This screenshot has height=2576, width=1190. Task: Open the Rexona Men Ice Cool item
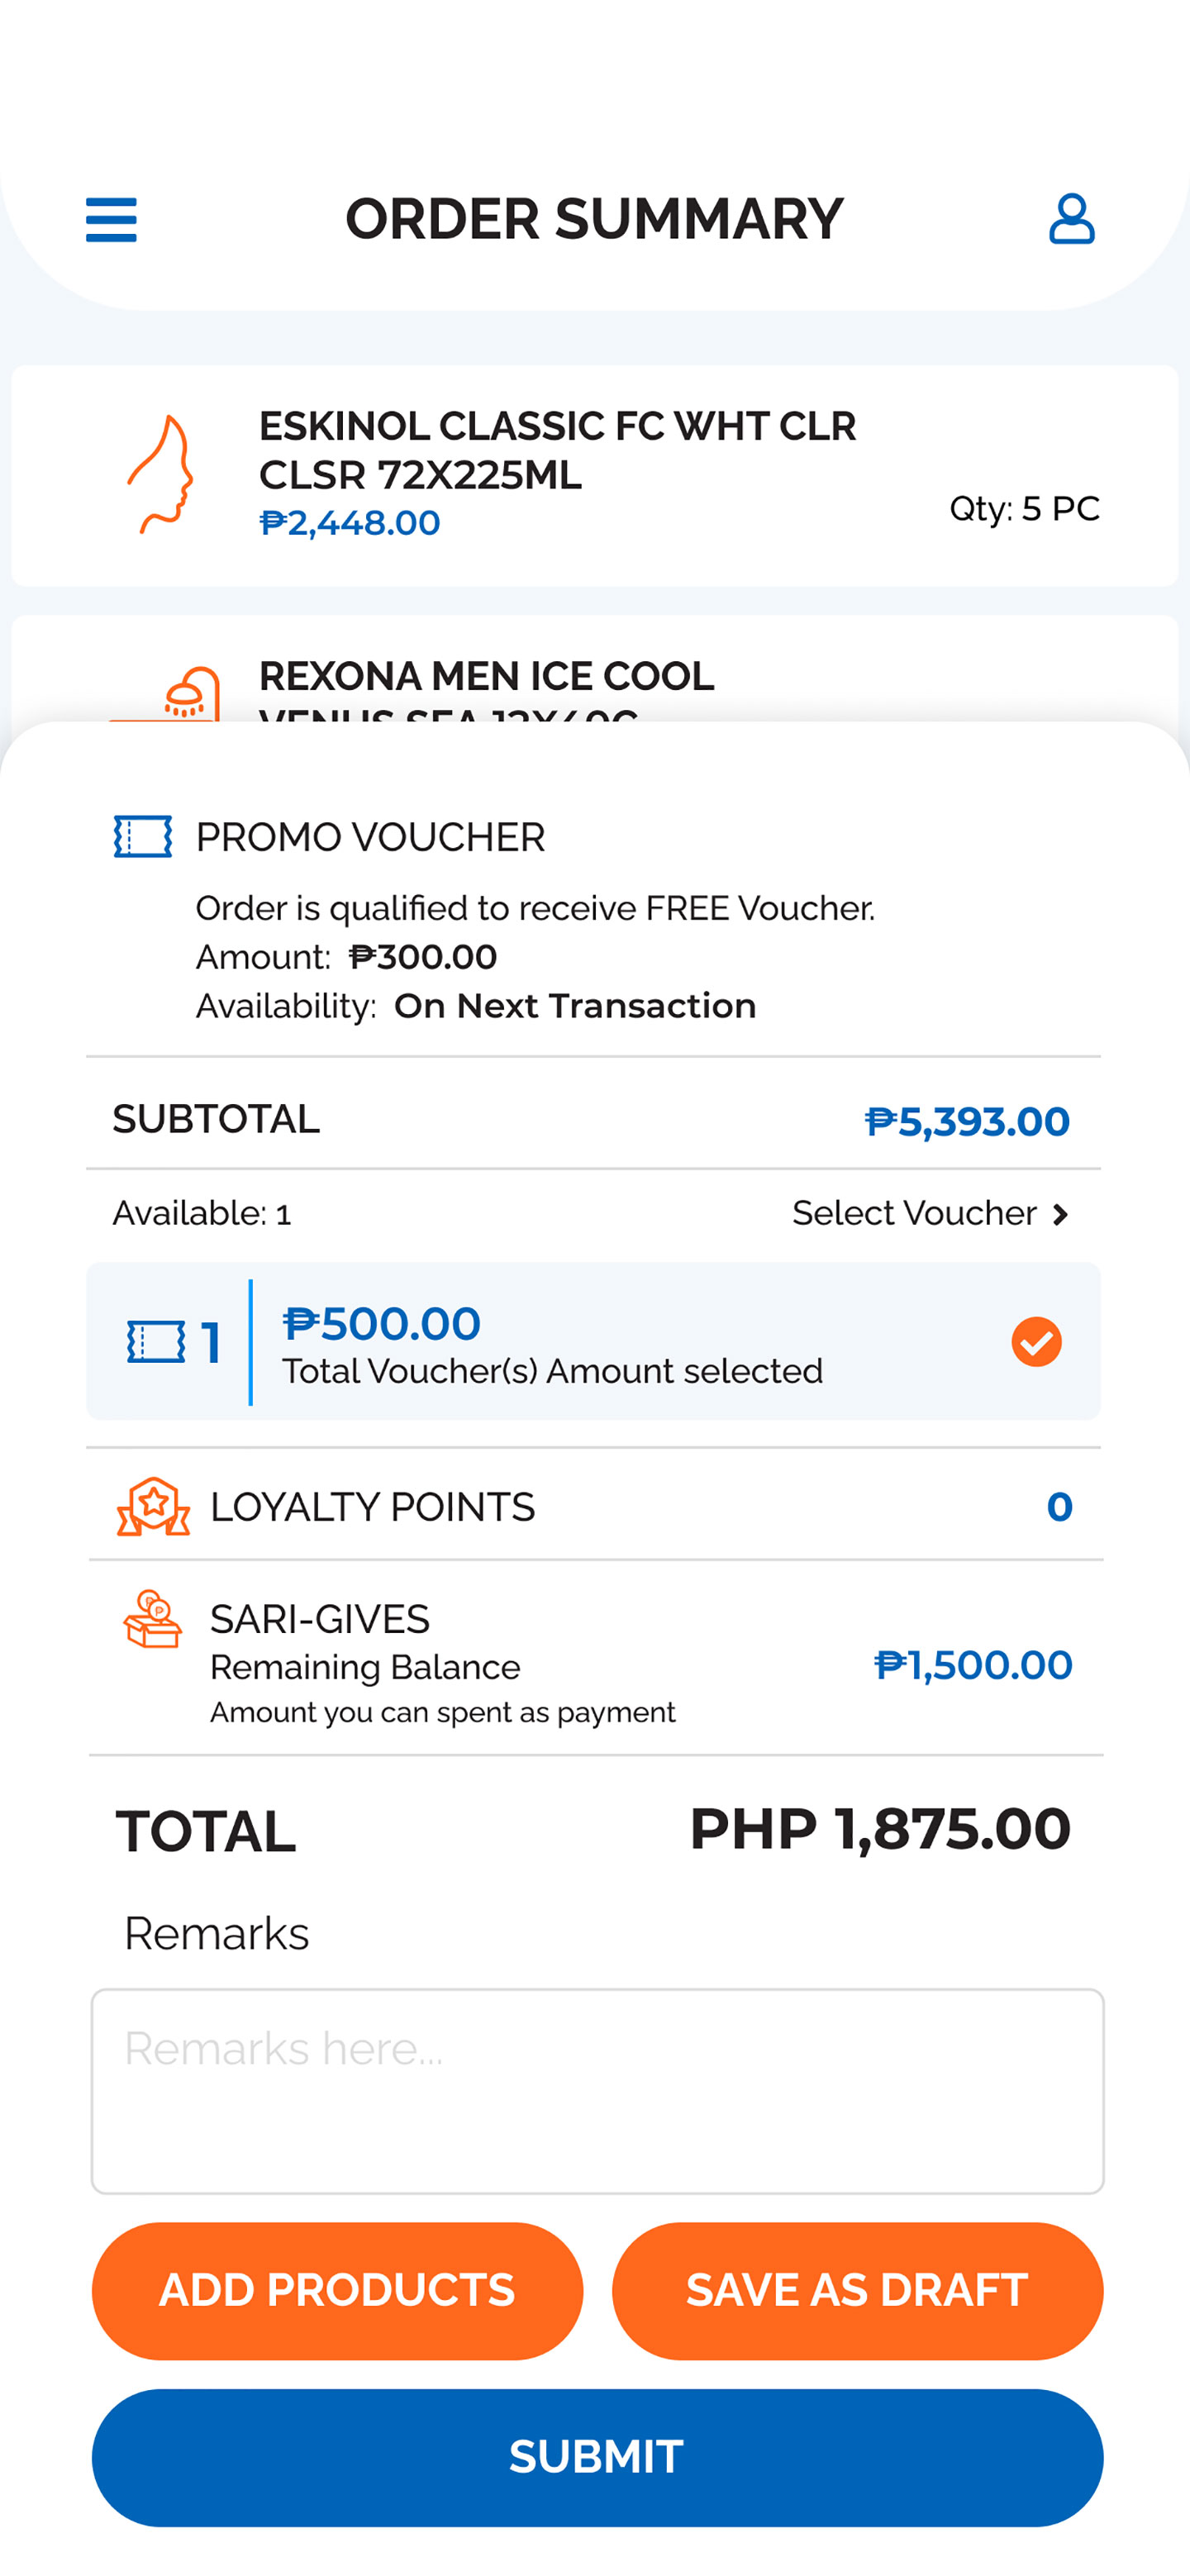tap(486, 678)
